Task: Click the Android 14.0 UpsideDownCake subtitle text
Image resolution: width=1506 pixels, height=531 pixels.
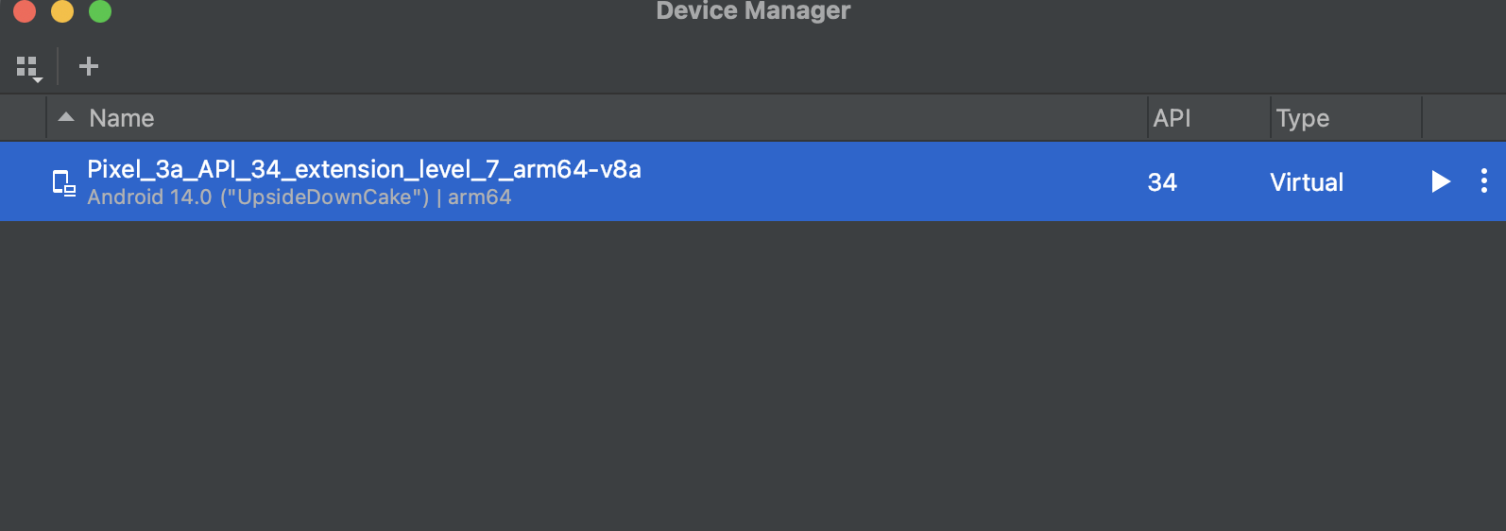Action: (x=299, y=197)
